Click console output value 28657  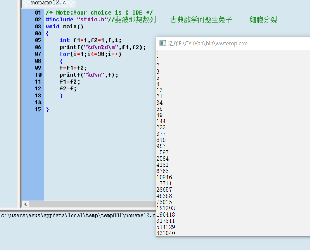(164, 190)
